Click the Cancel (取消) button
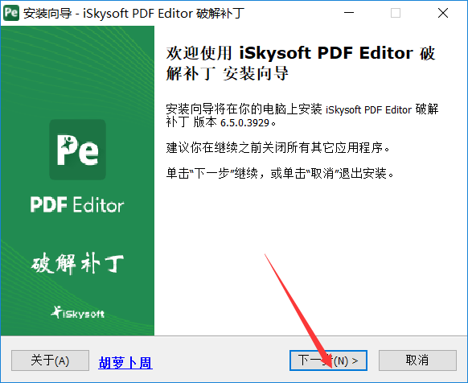 tap(417, 360)
